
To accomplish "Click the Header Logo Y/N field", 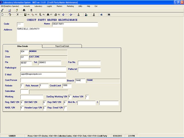I will 45,108.
